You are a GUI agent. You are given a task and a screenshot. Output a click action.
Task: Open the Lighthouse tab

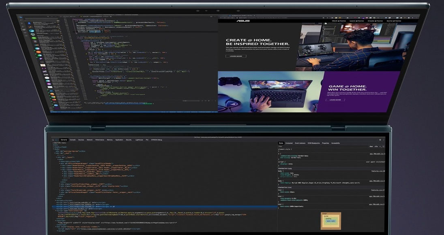[x=139, y=140]
